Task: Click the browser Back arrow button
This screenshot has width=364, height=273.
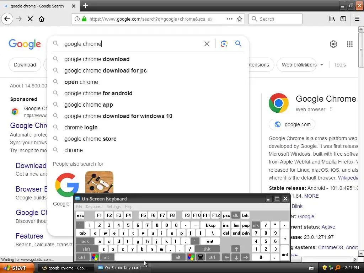Action: point(7,19)
